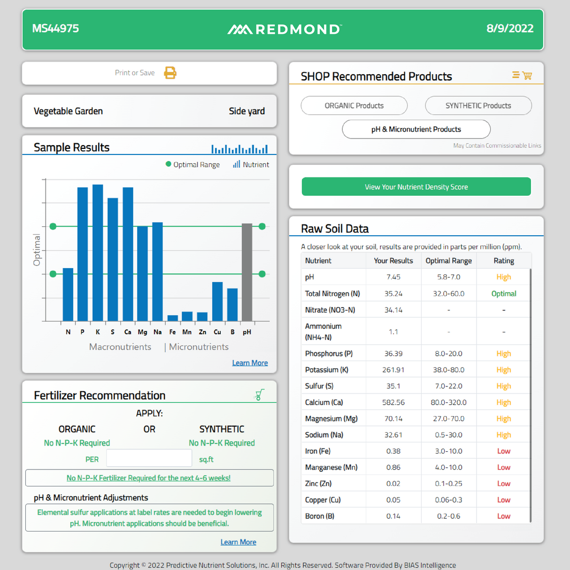This screenshot has width=570, height=570.
Task: Click the bar chart icon in Sample Results
Action: (239, 149)
